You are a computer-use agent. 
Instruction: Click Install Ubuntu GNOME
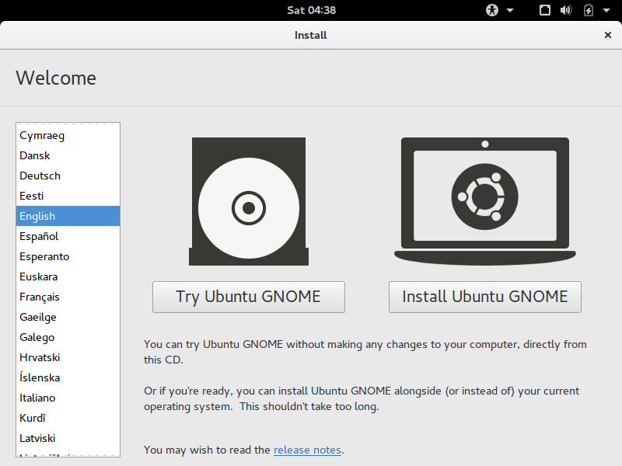[x=484, y=297]
